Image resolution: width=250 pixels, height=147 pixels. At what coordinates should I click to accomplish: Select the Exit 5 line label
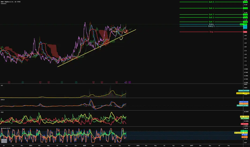211,2
